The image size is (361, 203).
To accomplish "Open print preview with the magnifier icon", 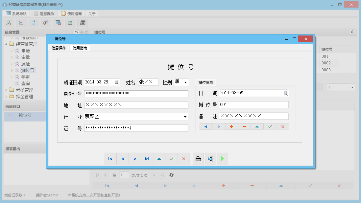I will pyautogui.click(x=210, y=159).
